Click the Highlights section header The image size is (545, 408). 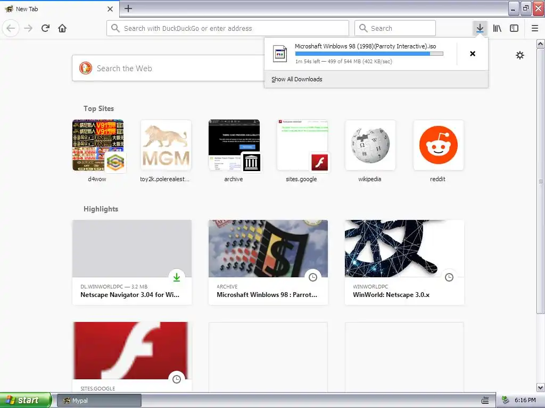point(101,209)
